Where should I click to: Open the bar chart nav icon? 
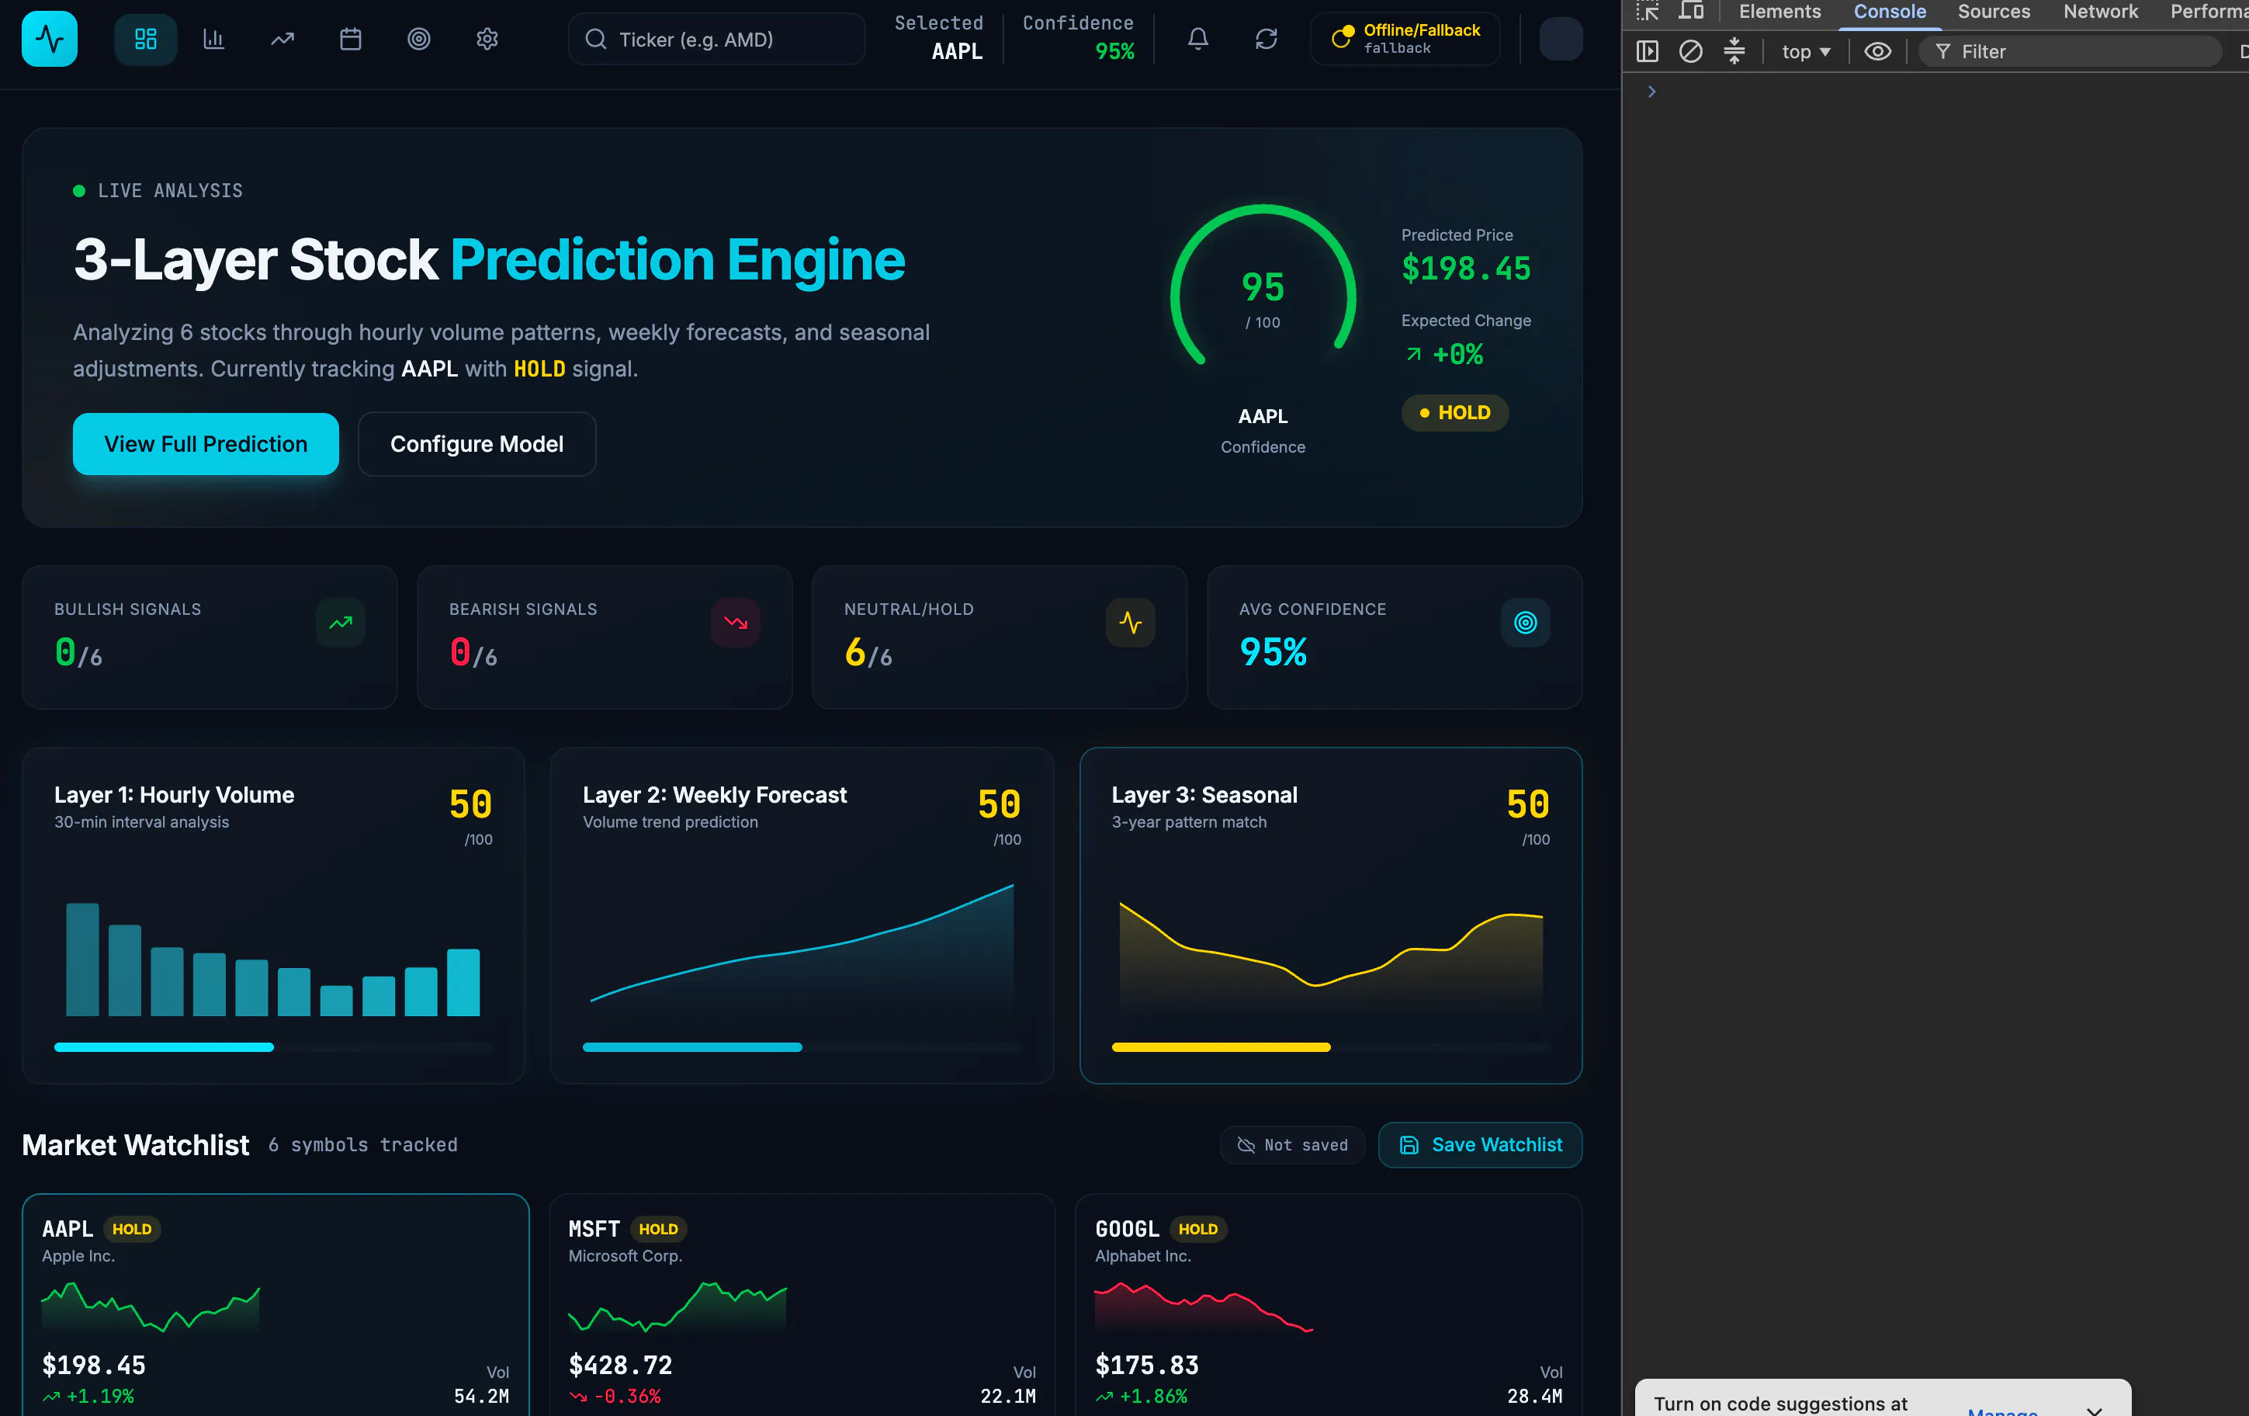click(214, 38)
